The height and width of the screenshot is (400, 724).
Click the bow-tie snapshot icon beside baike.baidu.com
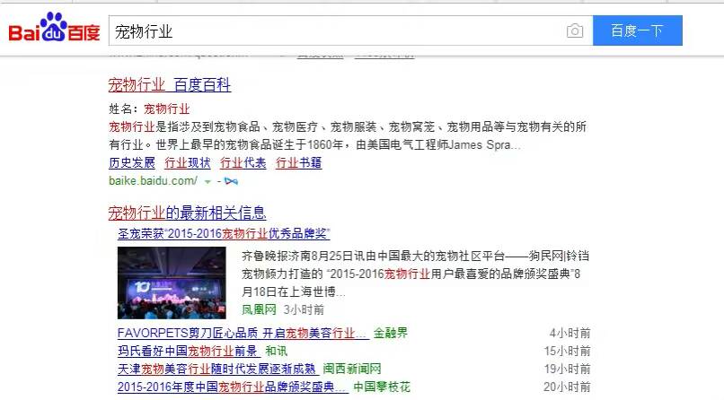point(231,181)
